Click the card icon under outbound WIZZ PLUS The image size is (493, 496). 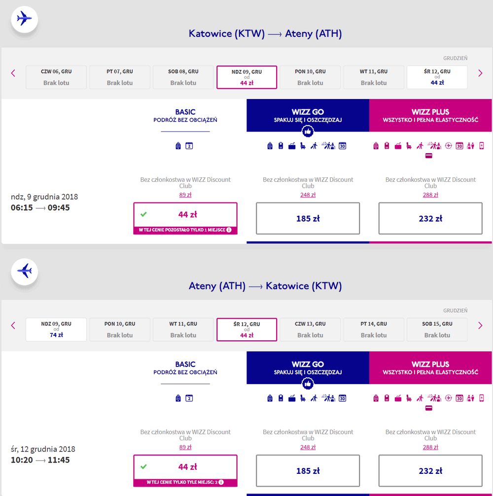point(428,156)
